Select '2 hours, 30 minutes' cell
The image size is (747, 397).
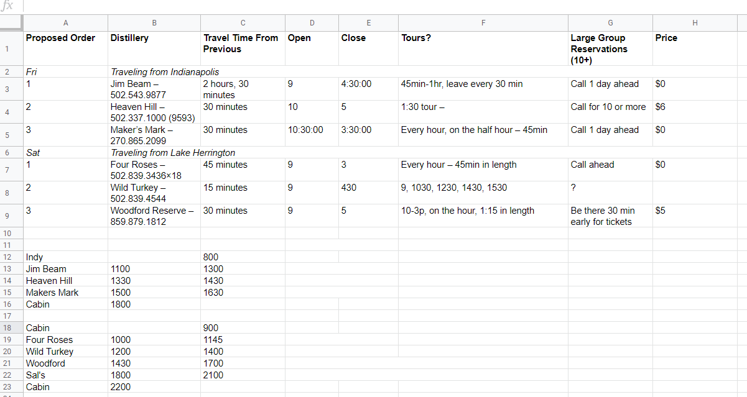(x=243, y=89)
